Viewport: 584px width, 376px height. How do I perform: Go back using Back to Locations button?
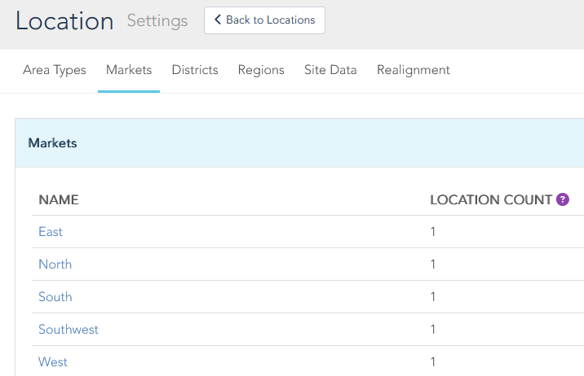pyautogui.click(x=264, y=20)
